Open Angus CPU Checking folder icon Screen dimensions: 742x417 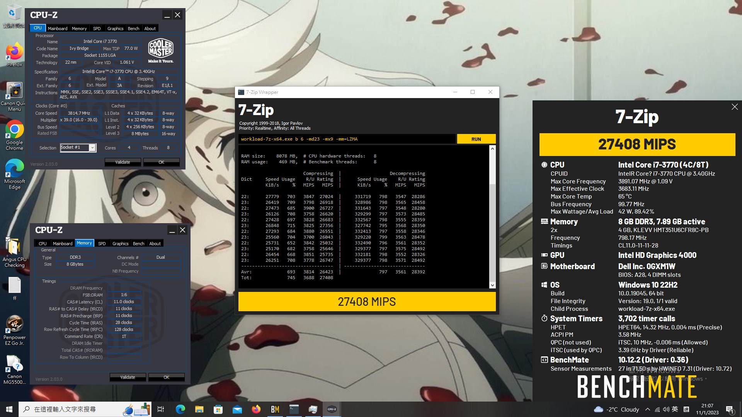pos(14,252)
